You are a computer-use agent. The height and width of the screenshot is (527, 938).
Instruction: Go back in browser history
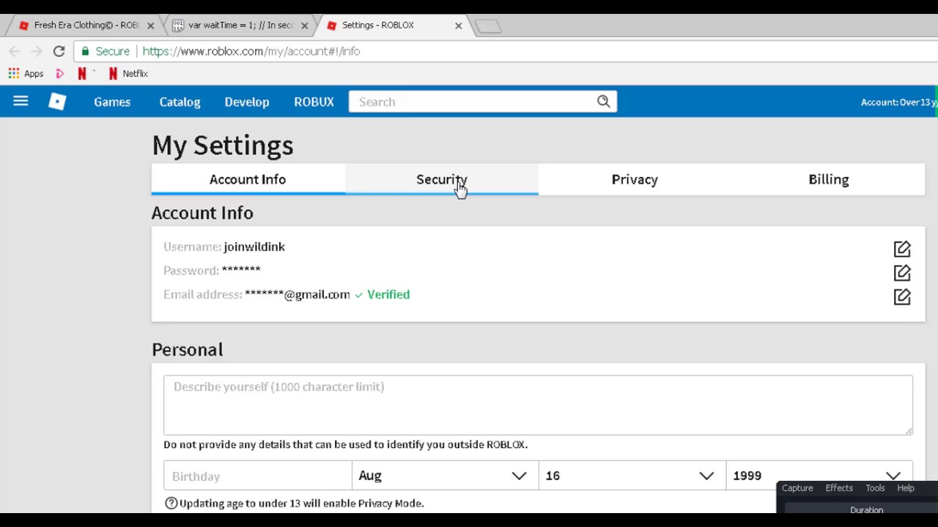pos(14,51)
